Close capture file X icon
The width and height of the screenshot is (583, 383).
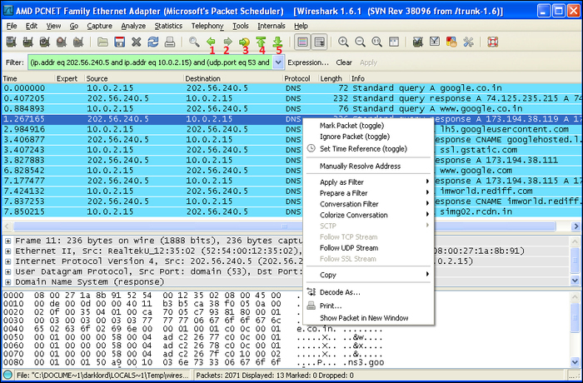[136, 42]
